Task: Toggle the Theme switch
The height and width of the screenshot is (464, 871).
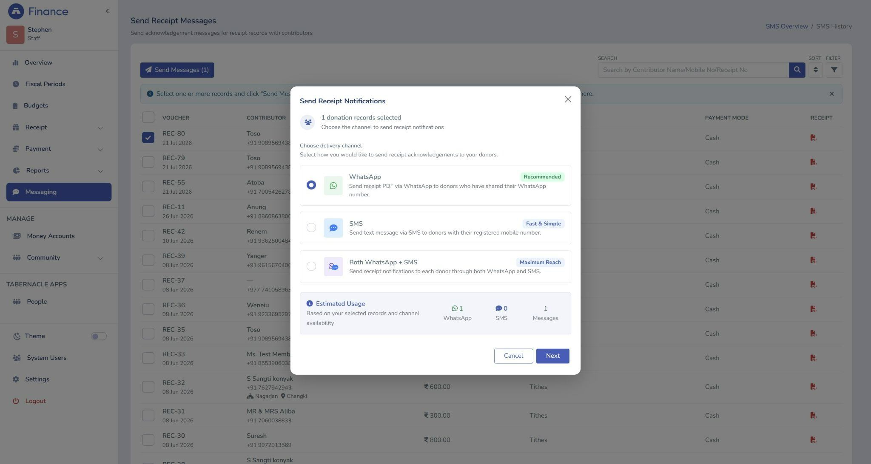Action: (x=99, y=337)
